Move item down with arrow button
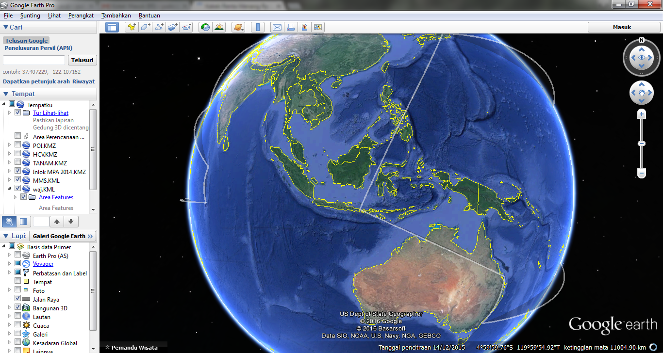This screenshot has height=353, width=663. pyautogui.click(x=71, y=222)
